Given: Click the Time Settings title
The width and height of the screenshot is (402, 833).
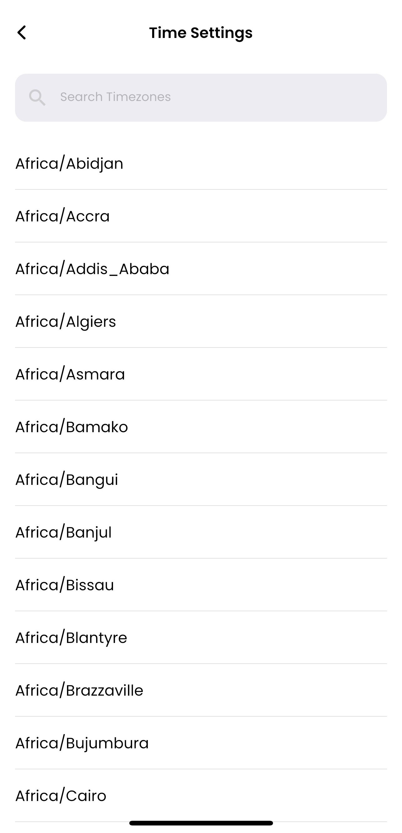Looking at the screenshot, I should tap(201, 33).
